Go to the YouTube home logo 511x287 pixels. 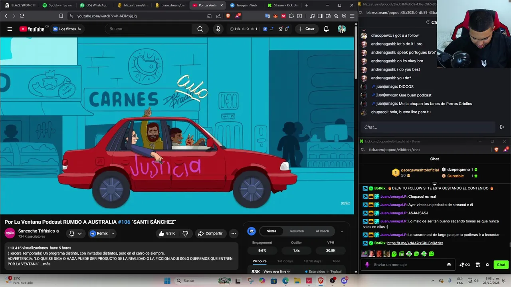32,29
